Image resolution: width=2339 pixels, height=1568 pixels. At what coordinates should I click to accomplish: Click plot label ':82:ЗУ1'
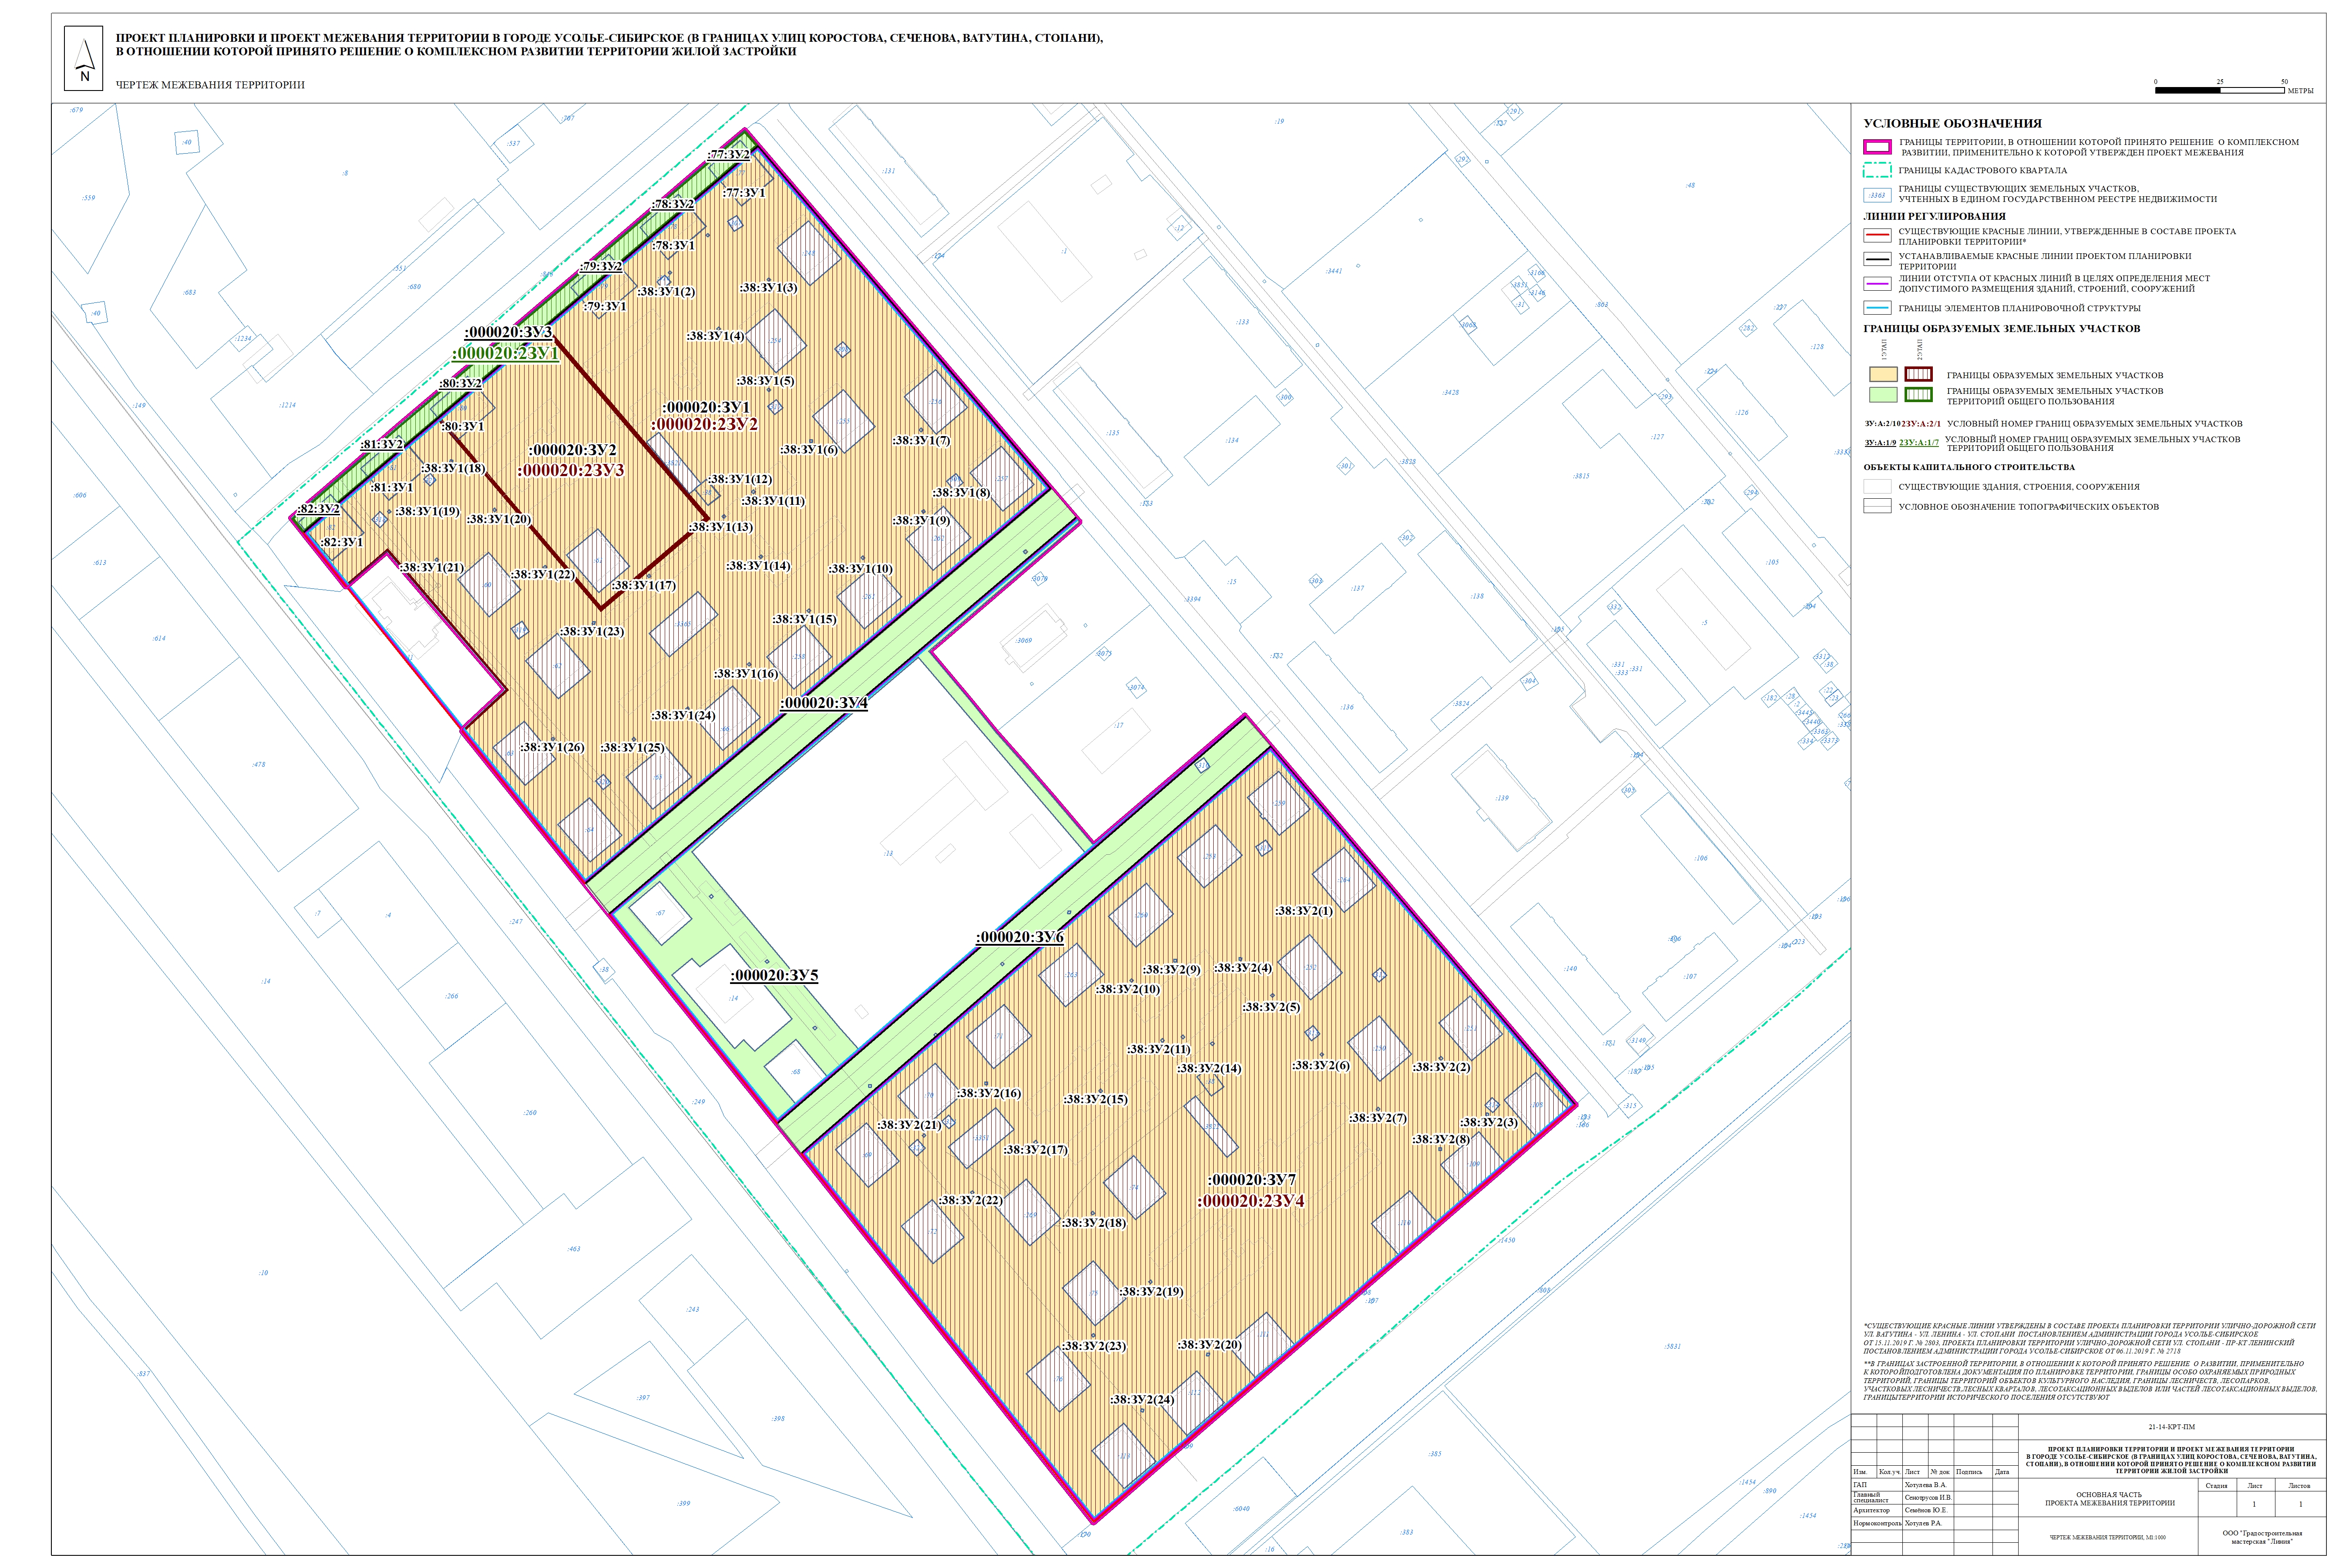(x=342, y=542)
